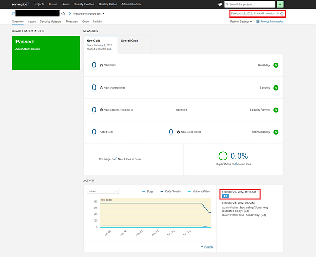Click the New Security Hotspots count 0

[x=94, y=110]
